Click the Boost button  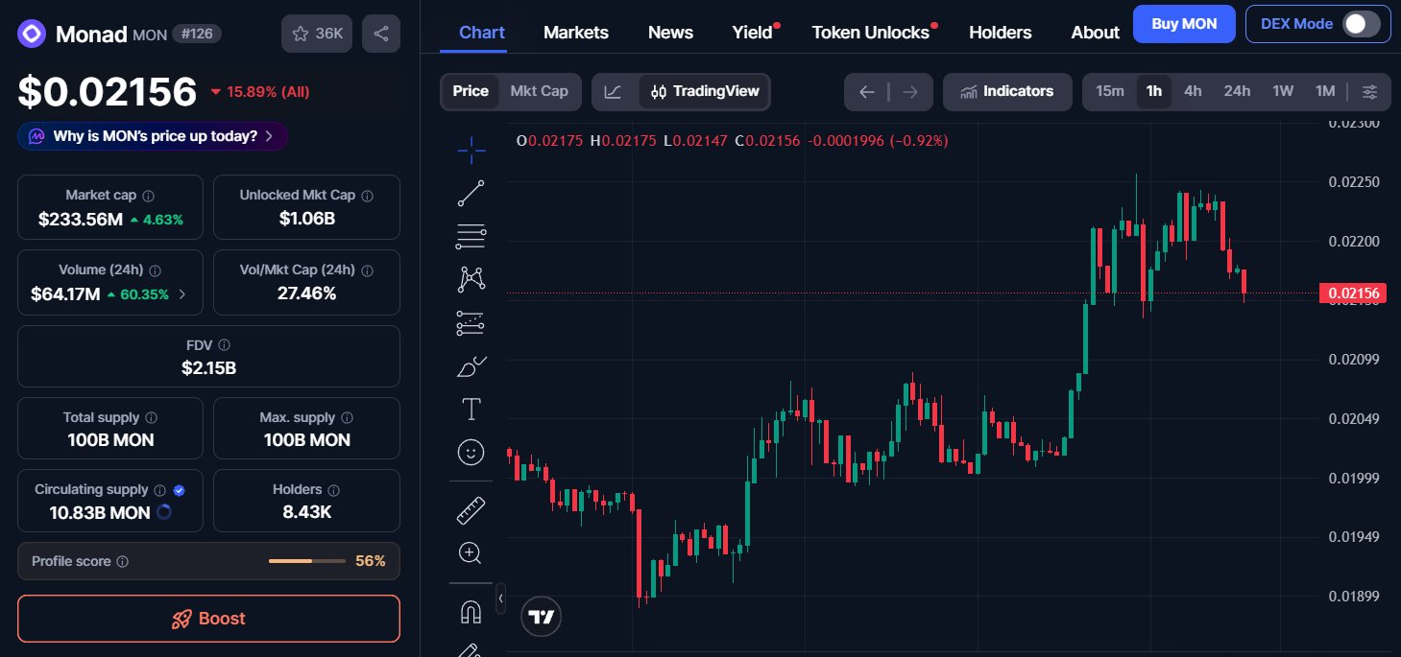click(x=208, y=619)
